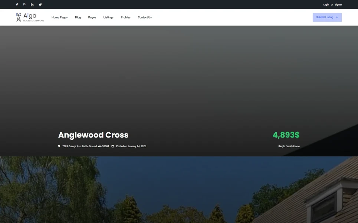The height and width of the screenshot is (223, 358).
Task: Open the LinkedIn social icon
Action: [32, 4]
